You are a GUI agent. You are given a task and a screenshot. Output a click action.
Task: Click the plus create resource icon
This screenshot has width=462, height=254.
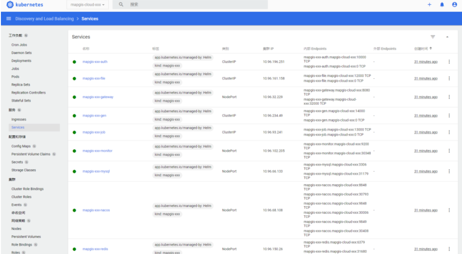click(x=429, y=5)
